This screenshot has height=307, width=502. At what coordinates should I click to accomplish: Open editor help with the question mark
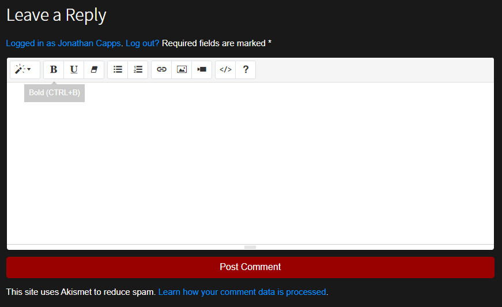246,70
